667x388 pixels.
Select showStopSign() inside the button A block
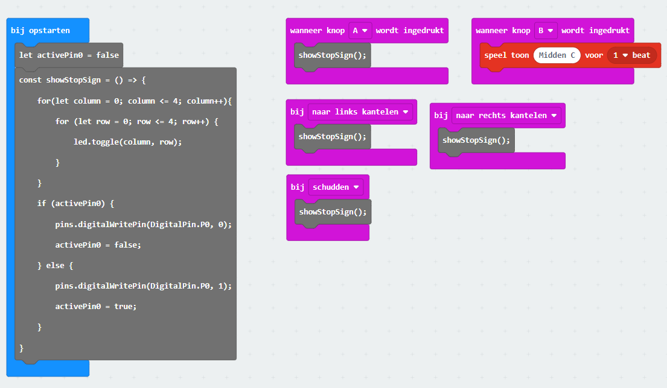click(333, 55)
